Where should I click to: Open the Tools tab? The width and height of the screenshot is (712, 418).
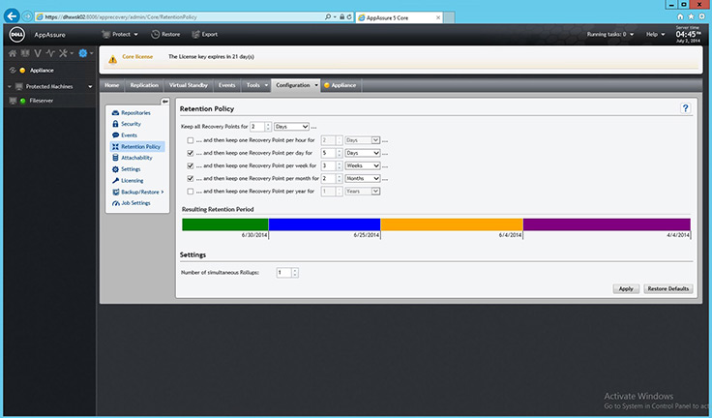click(256, 85)
